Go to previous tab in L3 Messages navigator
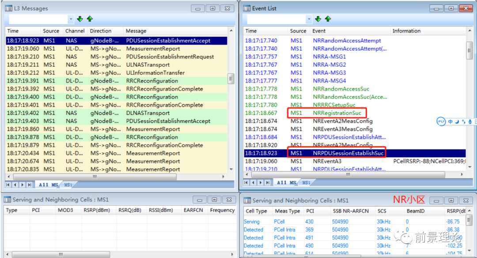This screenshot has height=258, width=477. 15,185
